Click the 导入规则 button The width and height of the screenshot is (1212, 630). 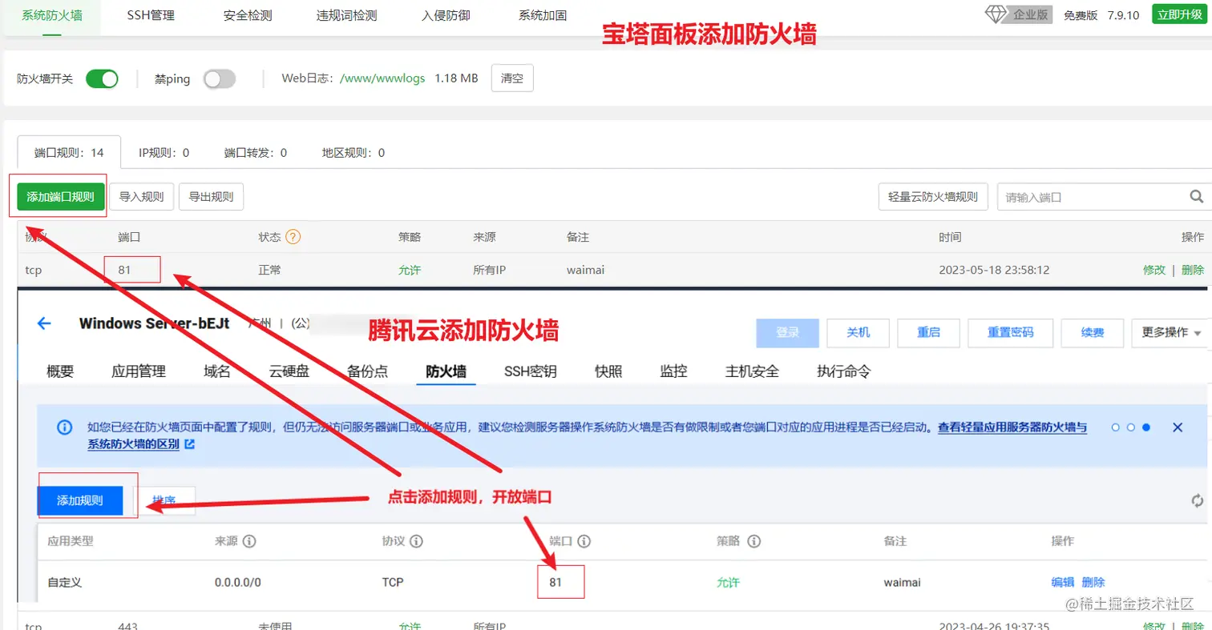tap(141, 196)
